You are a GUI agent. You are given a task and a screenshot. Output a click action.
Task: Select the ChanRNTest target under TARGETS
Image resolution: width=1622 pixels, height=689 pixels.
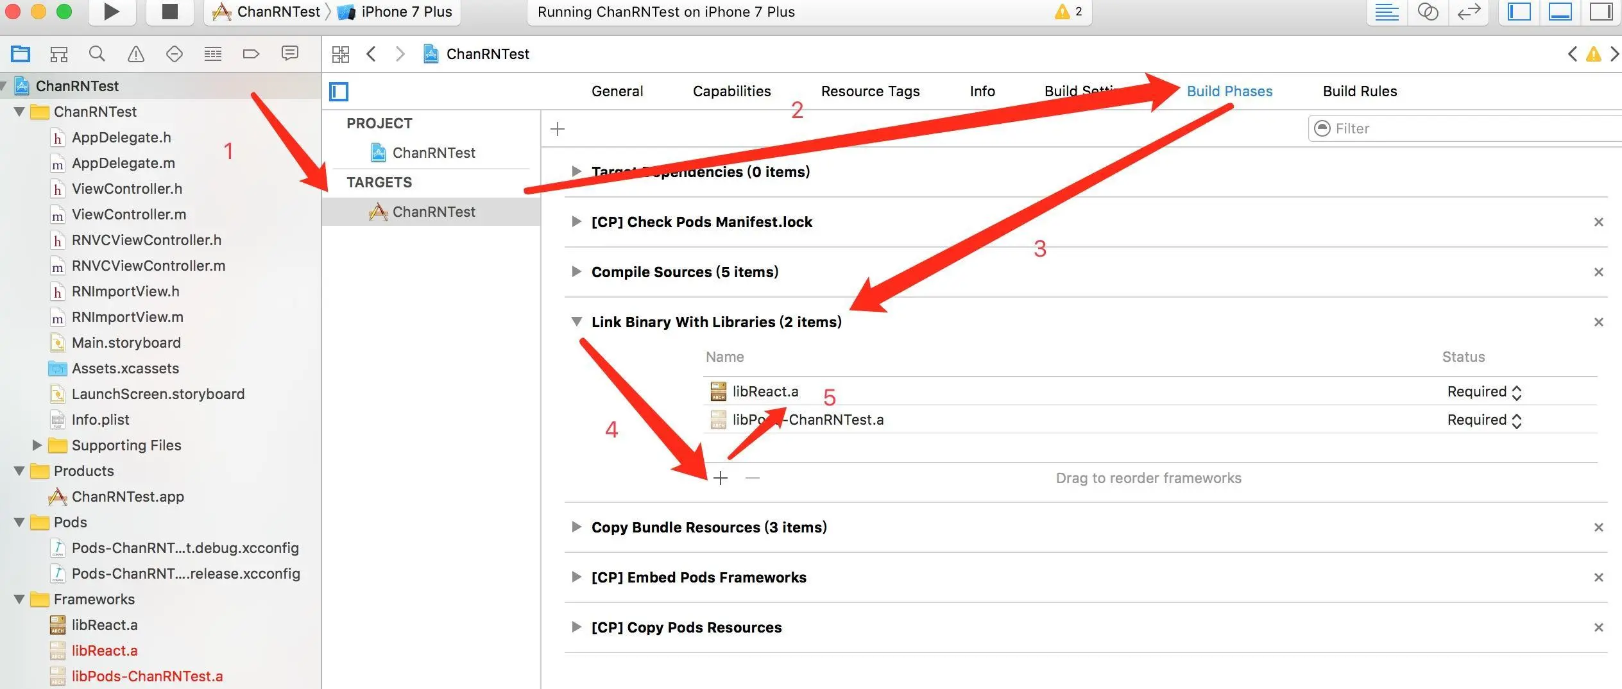point(431,212)
